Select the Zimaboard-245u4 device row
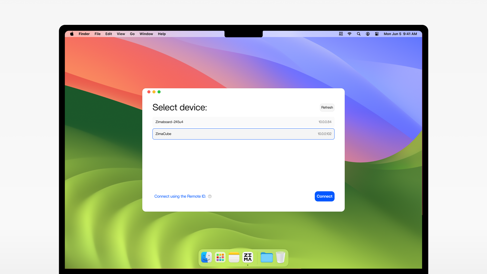Viewport: 487px width, 274px height. 243,122
